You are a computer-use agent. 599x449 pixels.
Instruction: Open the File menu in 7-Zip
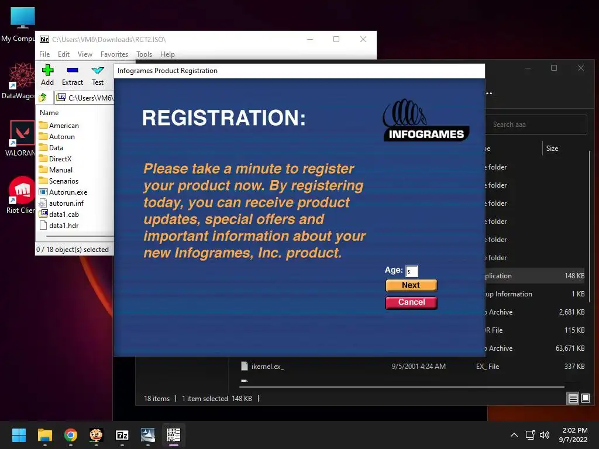pos(44,54)
